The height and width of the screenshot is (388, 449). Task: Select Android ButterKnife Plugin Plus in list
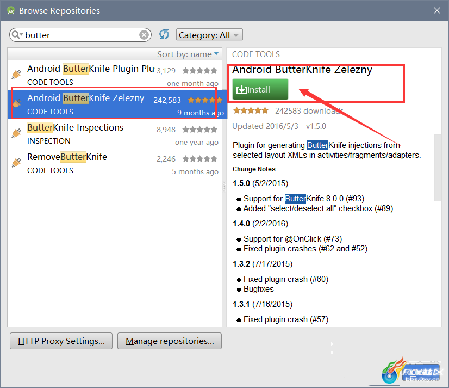click(x=115, y=75)
